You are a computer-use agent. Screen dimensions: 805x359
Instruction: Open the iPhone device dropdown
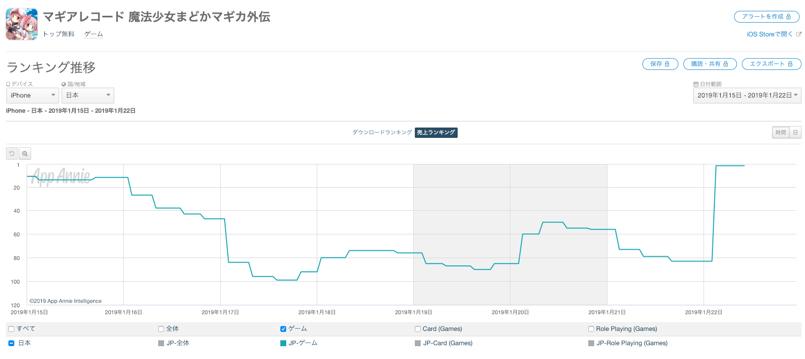(33, 96)
